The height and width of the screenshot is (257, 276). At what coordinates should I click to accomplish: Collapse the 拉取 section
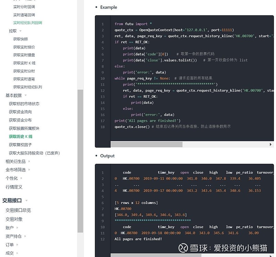point(12,30)
